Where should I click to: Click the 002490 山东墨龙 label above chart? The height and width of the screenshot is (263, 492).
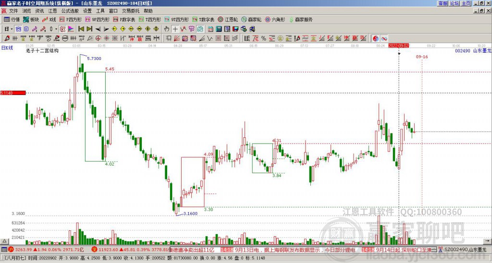pos(473,51)
